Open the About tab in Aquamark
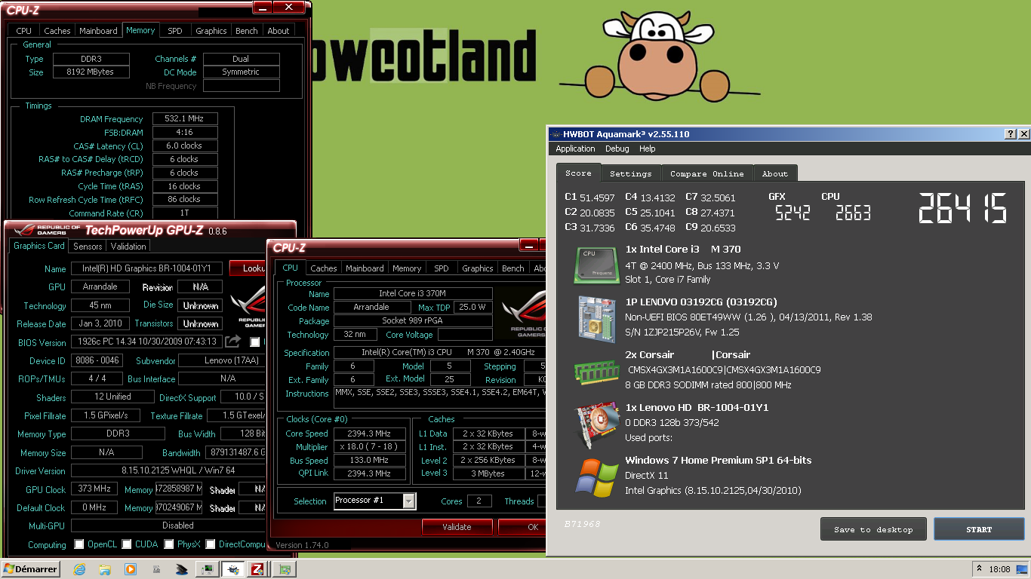 (775, 173)
